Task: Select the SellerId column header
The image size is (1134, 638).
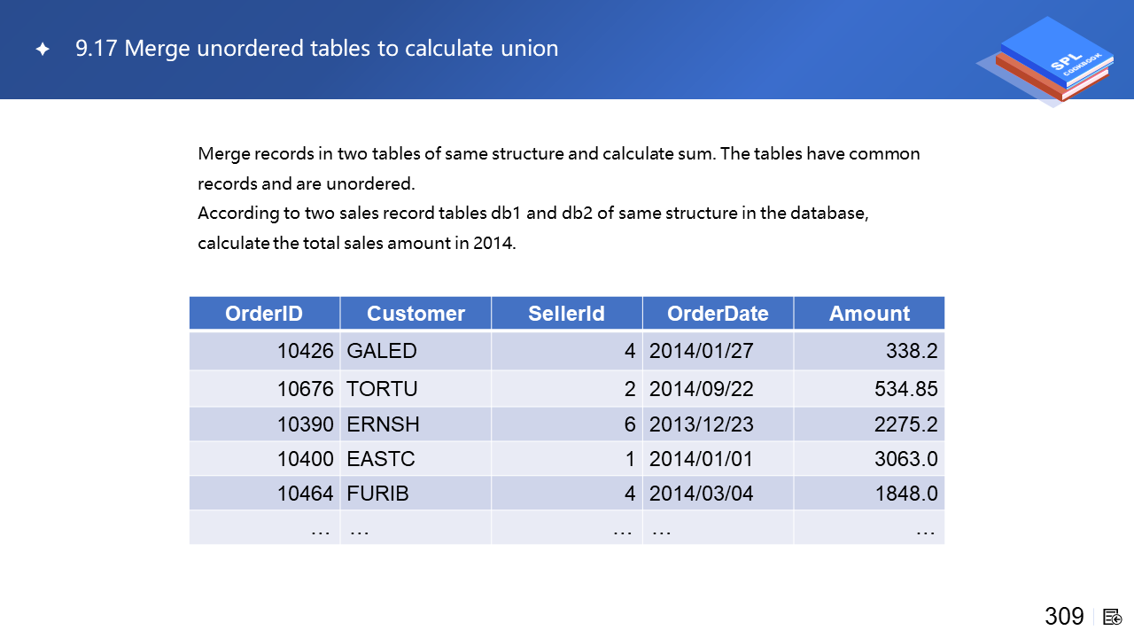Action: tap(566, 314)
